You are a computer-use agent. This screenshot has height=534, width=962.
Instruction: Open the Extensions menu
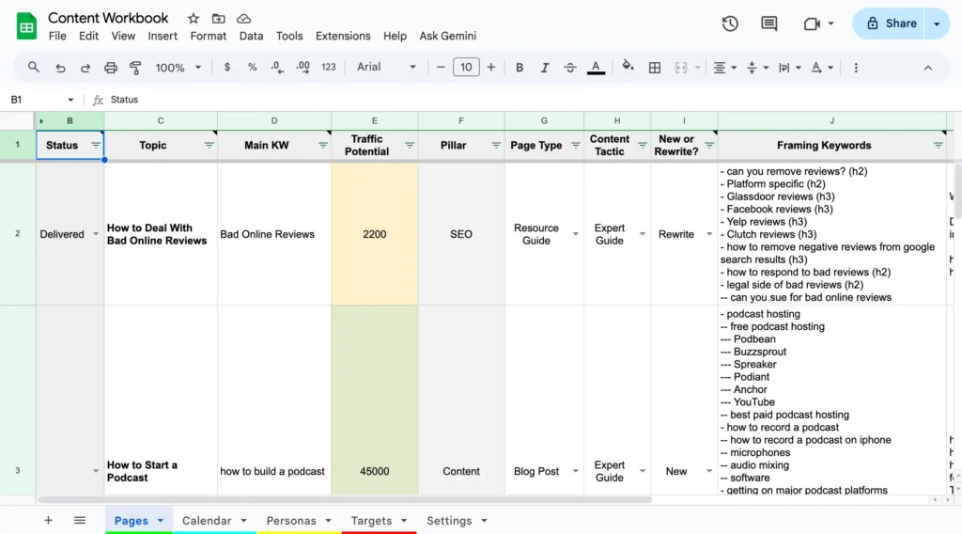click(x=343, y=36)
